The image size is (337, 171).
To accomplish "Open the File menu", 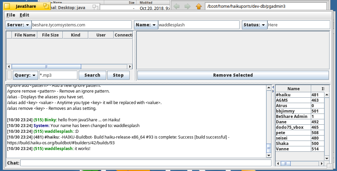I will click(x=11, y=15).
